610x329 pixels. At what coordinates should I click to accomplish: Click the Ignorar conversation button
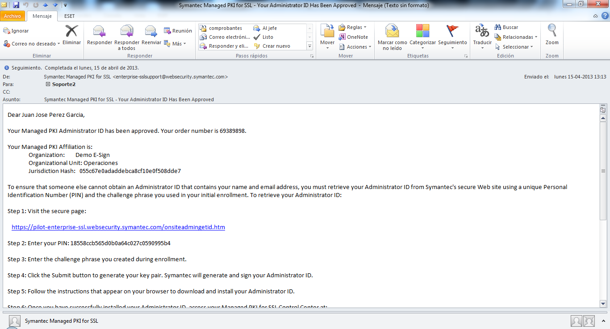pyautogui.click(x=16, y=31)
